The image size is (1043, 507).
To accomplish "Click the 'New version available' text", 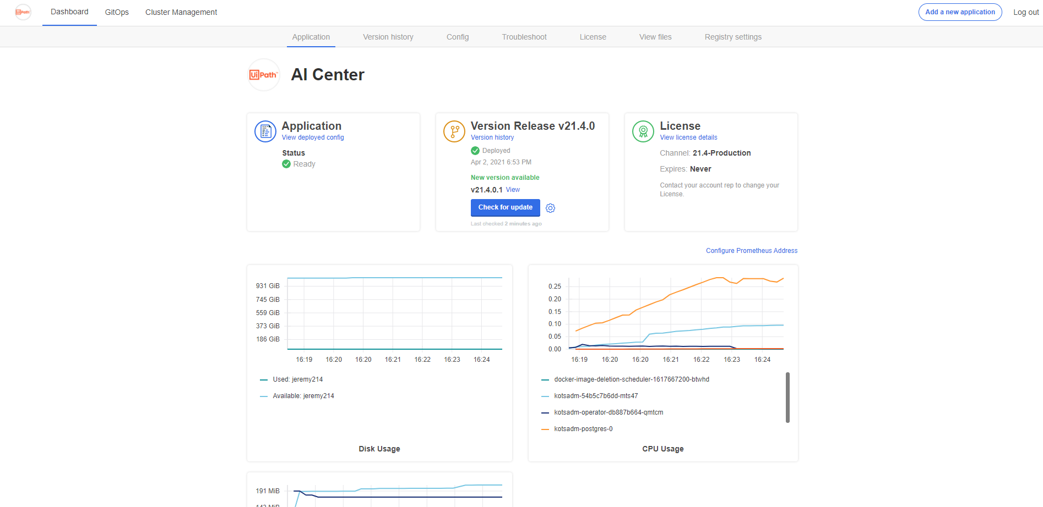I will click(505, 178).
